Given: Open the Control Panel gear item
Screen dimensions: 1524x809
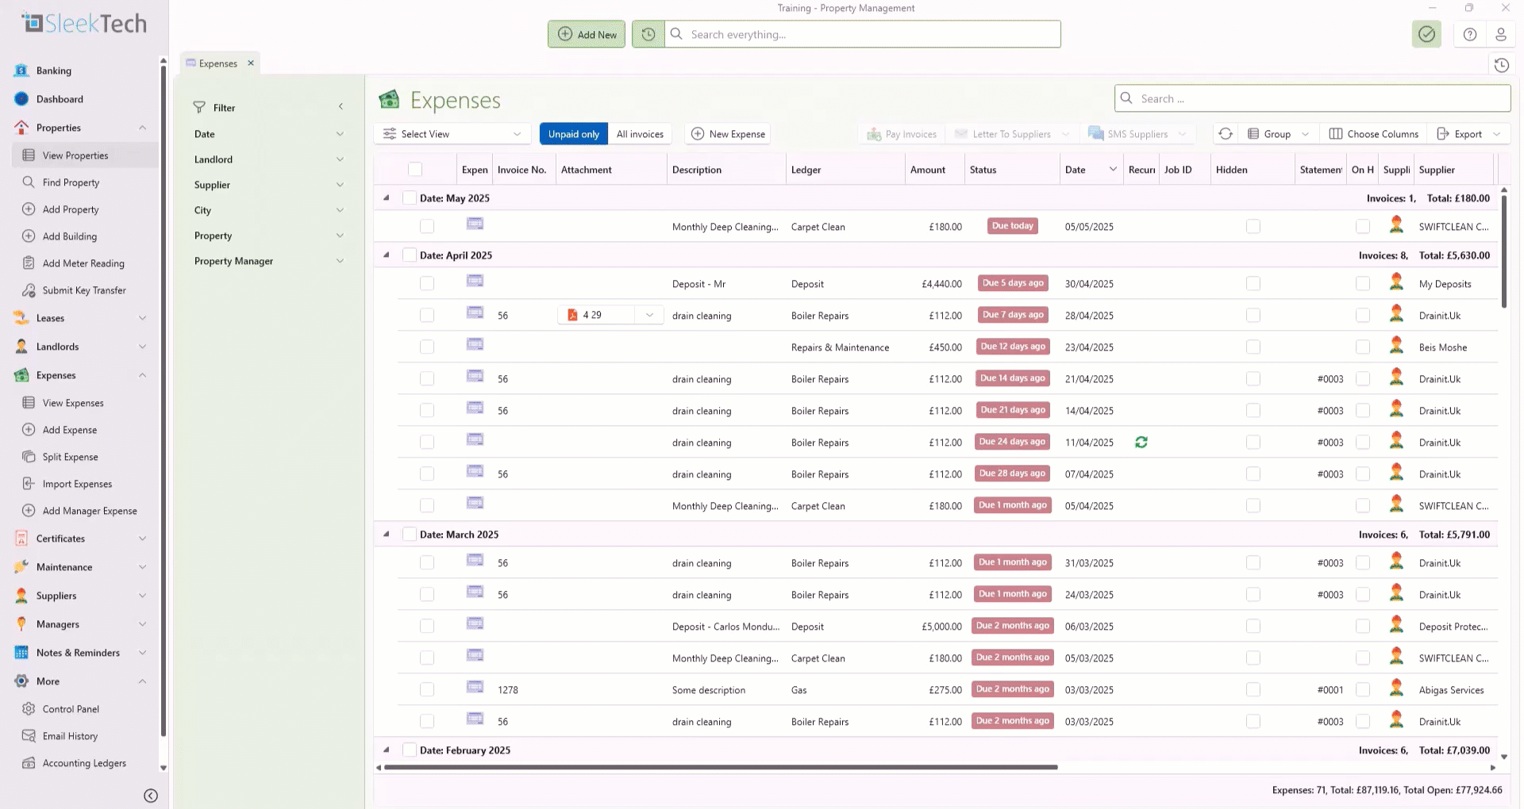Looking at the screenshot, I should click(71, 709).
